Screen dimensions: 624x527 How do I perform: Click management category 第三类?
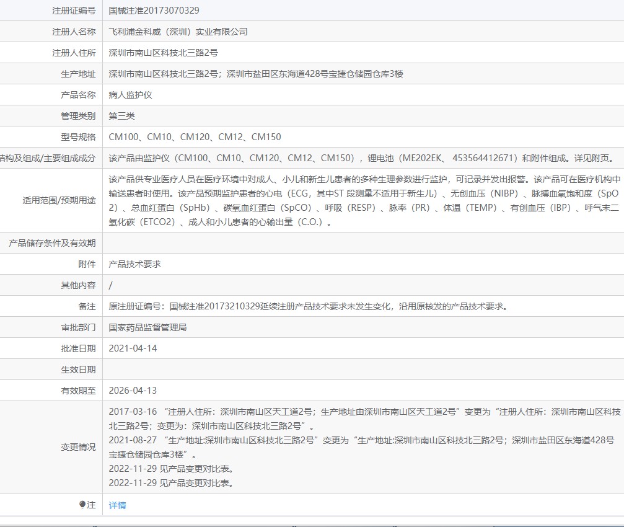(122, 116)
